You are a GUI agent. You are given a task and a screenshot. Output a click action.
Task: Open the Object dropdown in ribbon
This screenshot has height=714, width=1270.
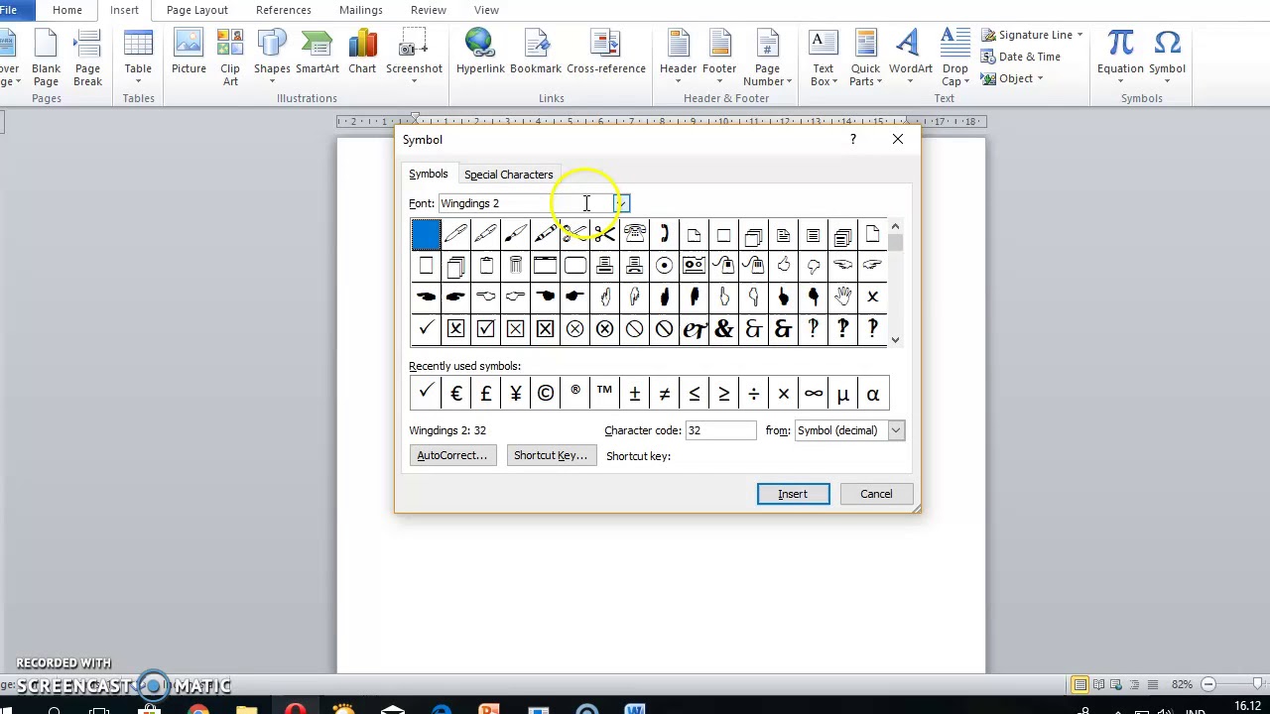tap(1011, 78)
